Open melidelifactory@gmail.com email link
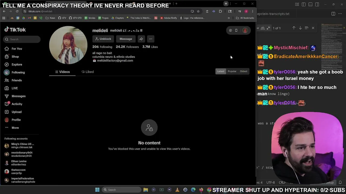This screenshot has height=194, width=346. click(x=115, y=61)
